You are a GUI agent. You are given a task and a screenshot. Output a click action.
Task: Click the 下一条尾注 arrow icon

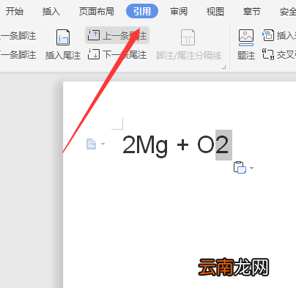(94, 54)
